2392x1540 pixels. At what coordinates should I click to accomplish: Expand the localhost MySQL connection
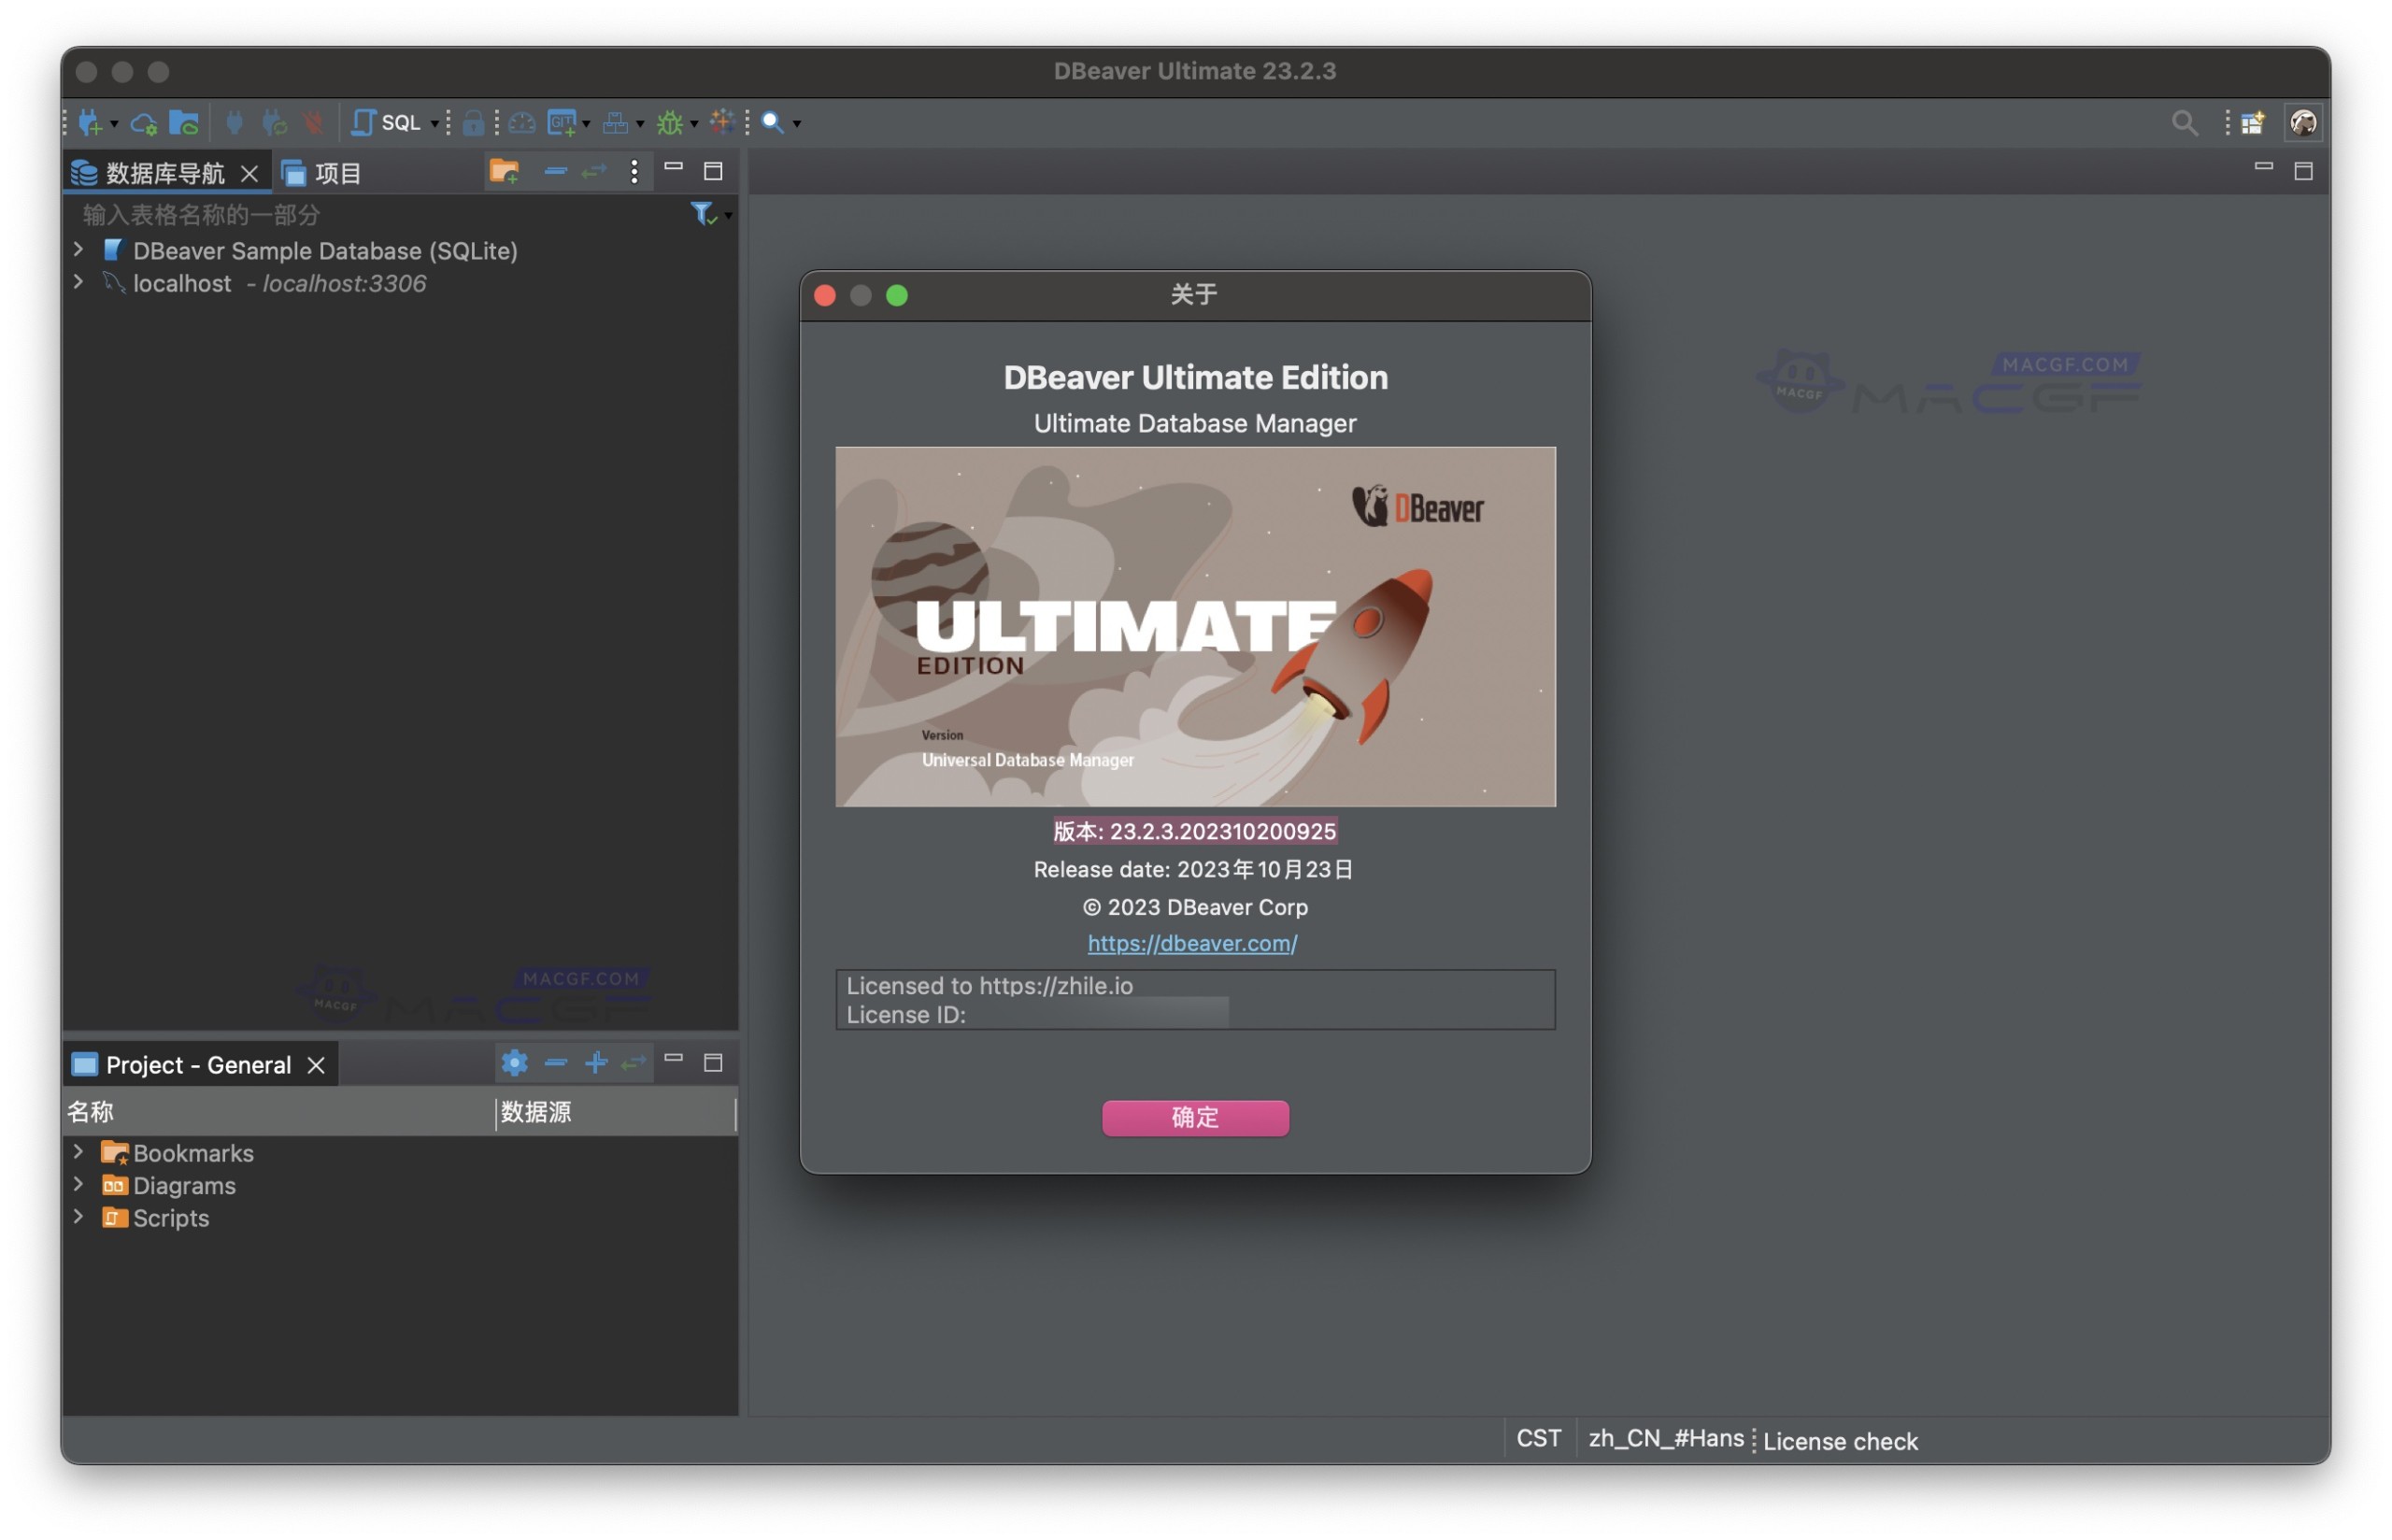79,282
